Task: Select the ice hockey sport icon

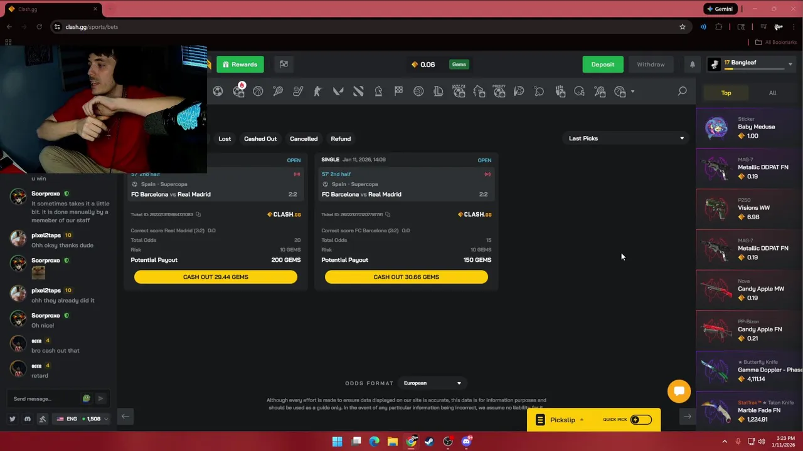Action: [298, 91]
